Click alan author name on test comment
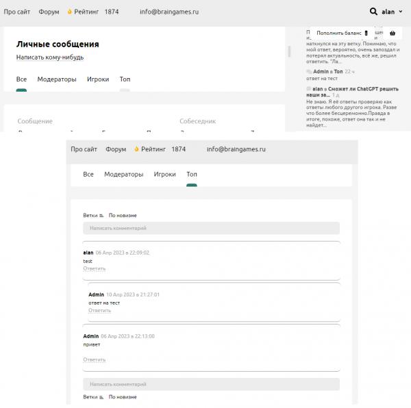 tap(88, 253)
